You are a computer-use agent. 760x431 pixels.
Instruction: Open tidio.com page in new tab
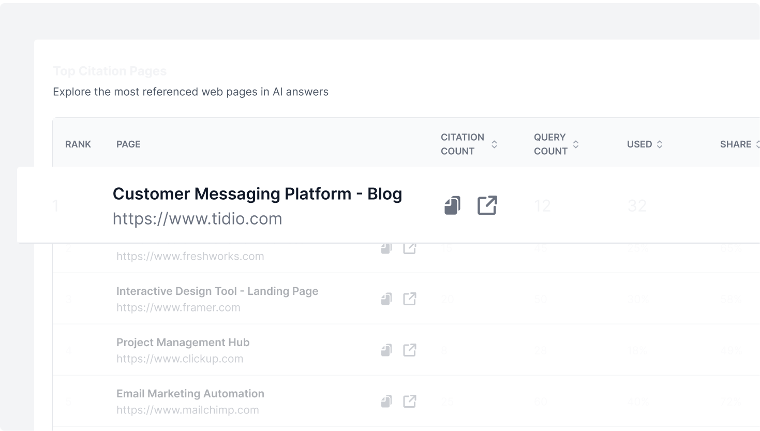pyautogui.click(x=487, y=205)
